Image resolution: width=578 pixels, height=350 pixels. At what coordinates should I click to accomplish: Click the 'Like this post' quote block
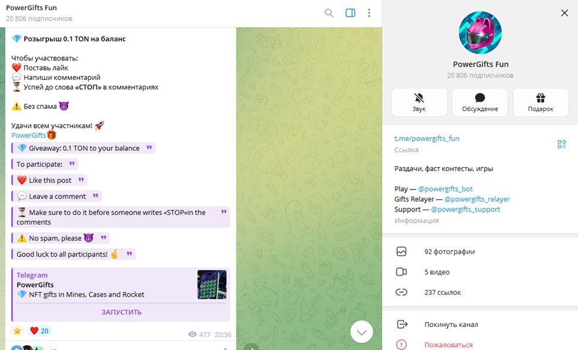tap(49, 181)
